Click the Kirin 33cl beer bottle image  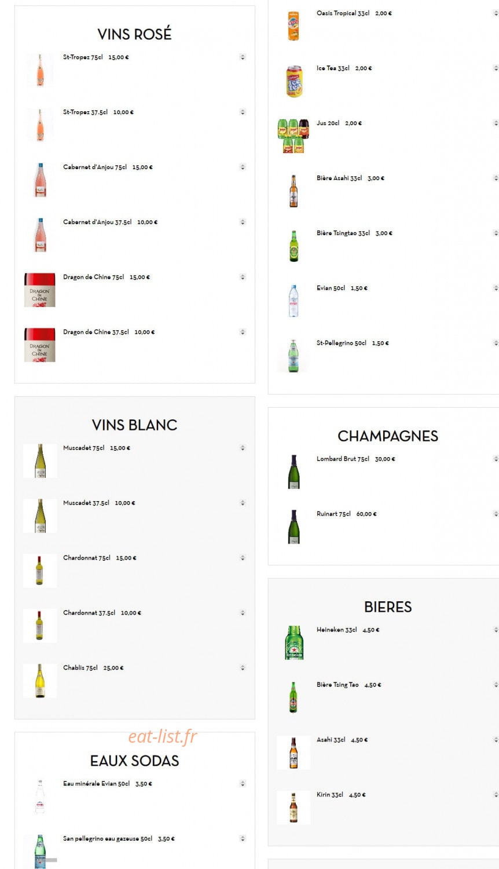[293, 807]
